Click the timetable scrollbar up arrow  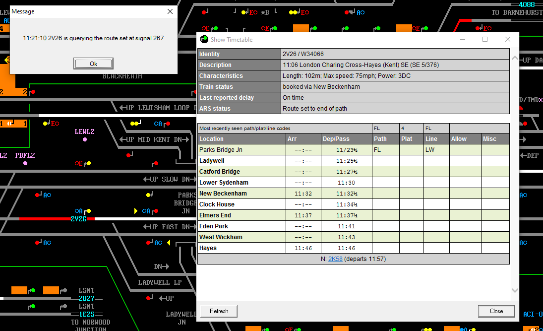point(515,58)
